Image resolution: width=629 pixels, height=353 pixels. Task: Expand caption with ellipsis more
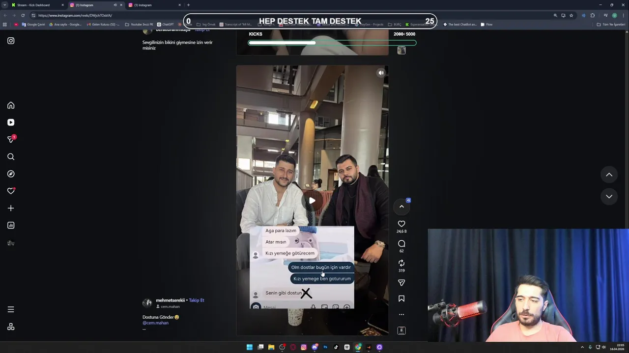[144, 328]
